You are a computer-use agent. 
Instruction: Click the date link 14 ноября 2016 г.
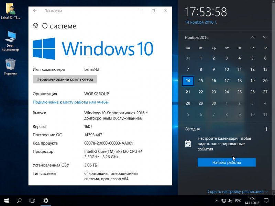(x=201, y=22)
